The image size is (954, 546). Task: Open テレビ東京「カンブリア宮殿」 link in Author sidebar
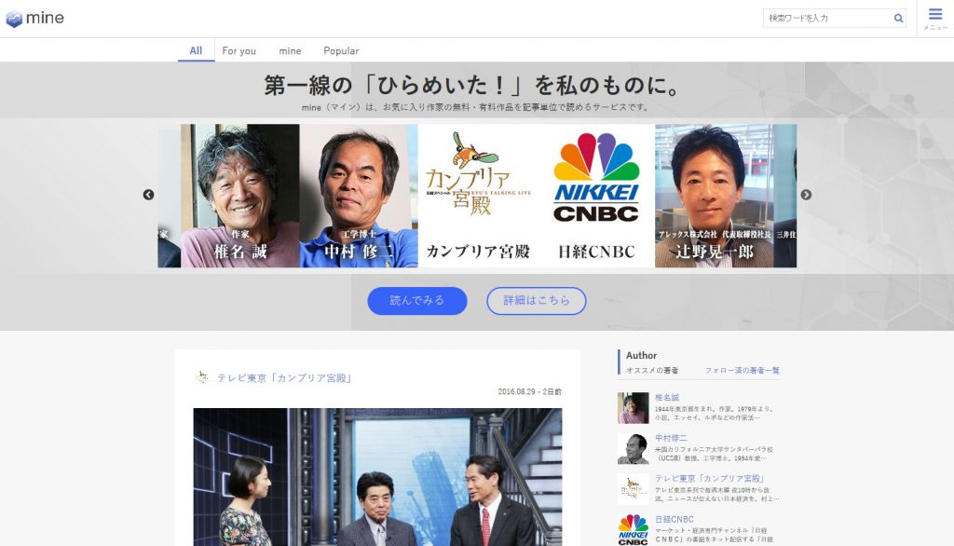[709, 478]
